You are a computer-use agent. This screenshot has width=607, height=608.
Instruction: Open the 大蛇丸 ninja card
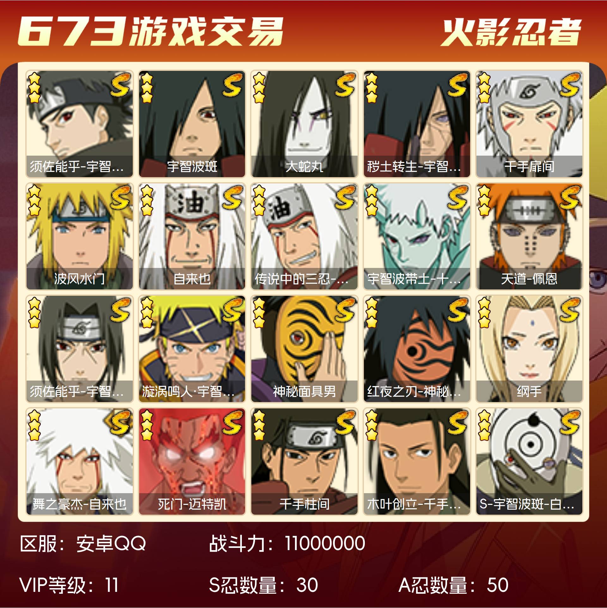(304, 124)
